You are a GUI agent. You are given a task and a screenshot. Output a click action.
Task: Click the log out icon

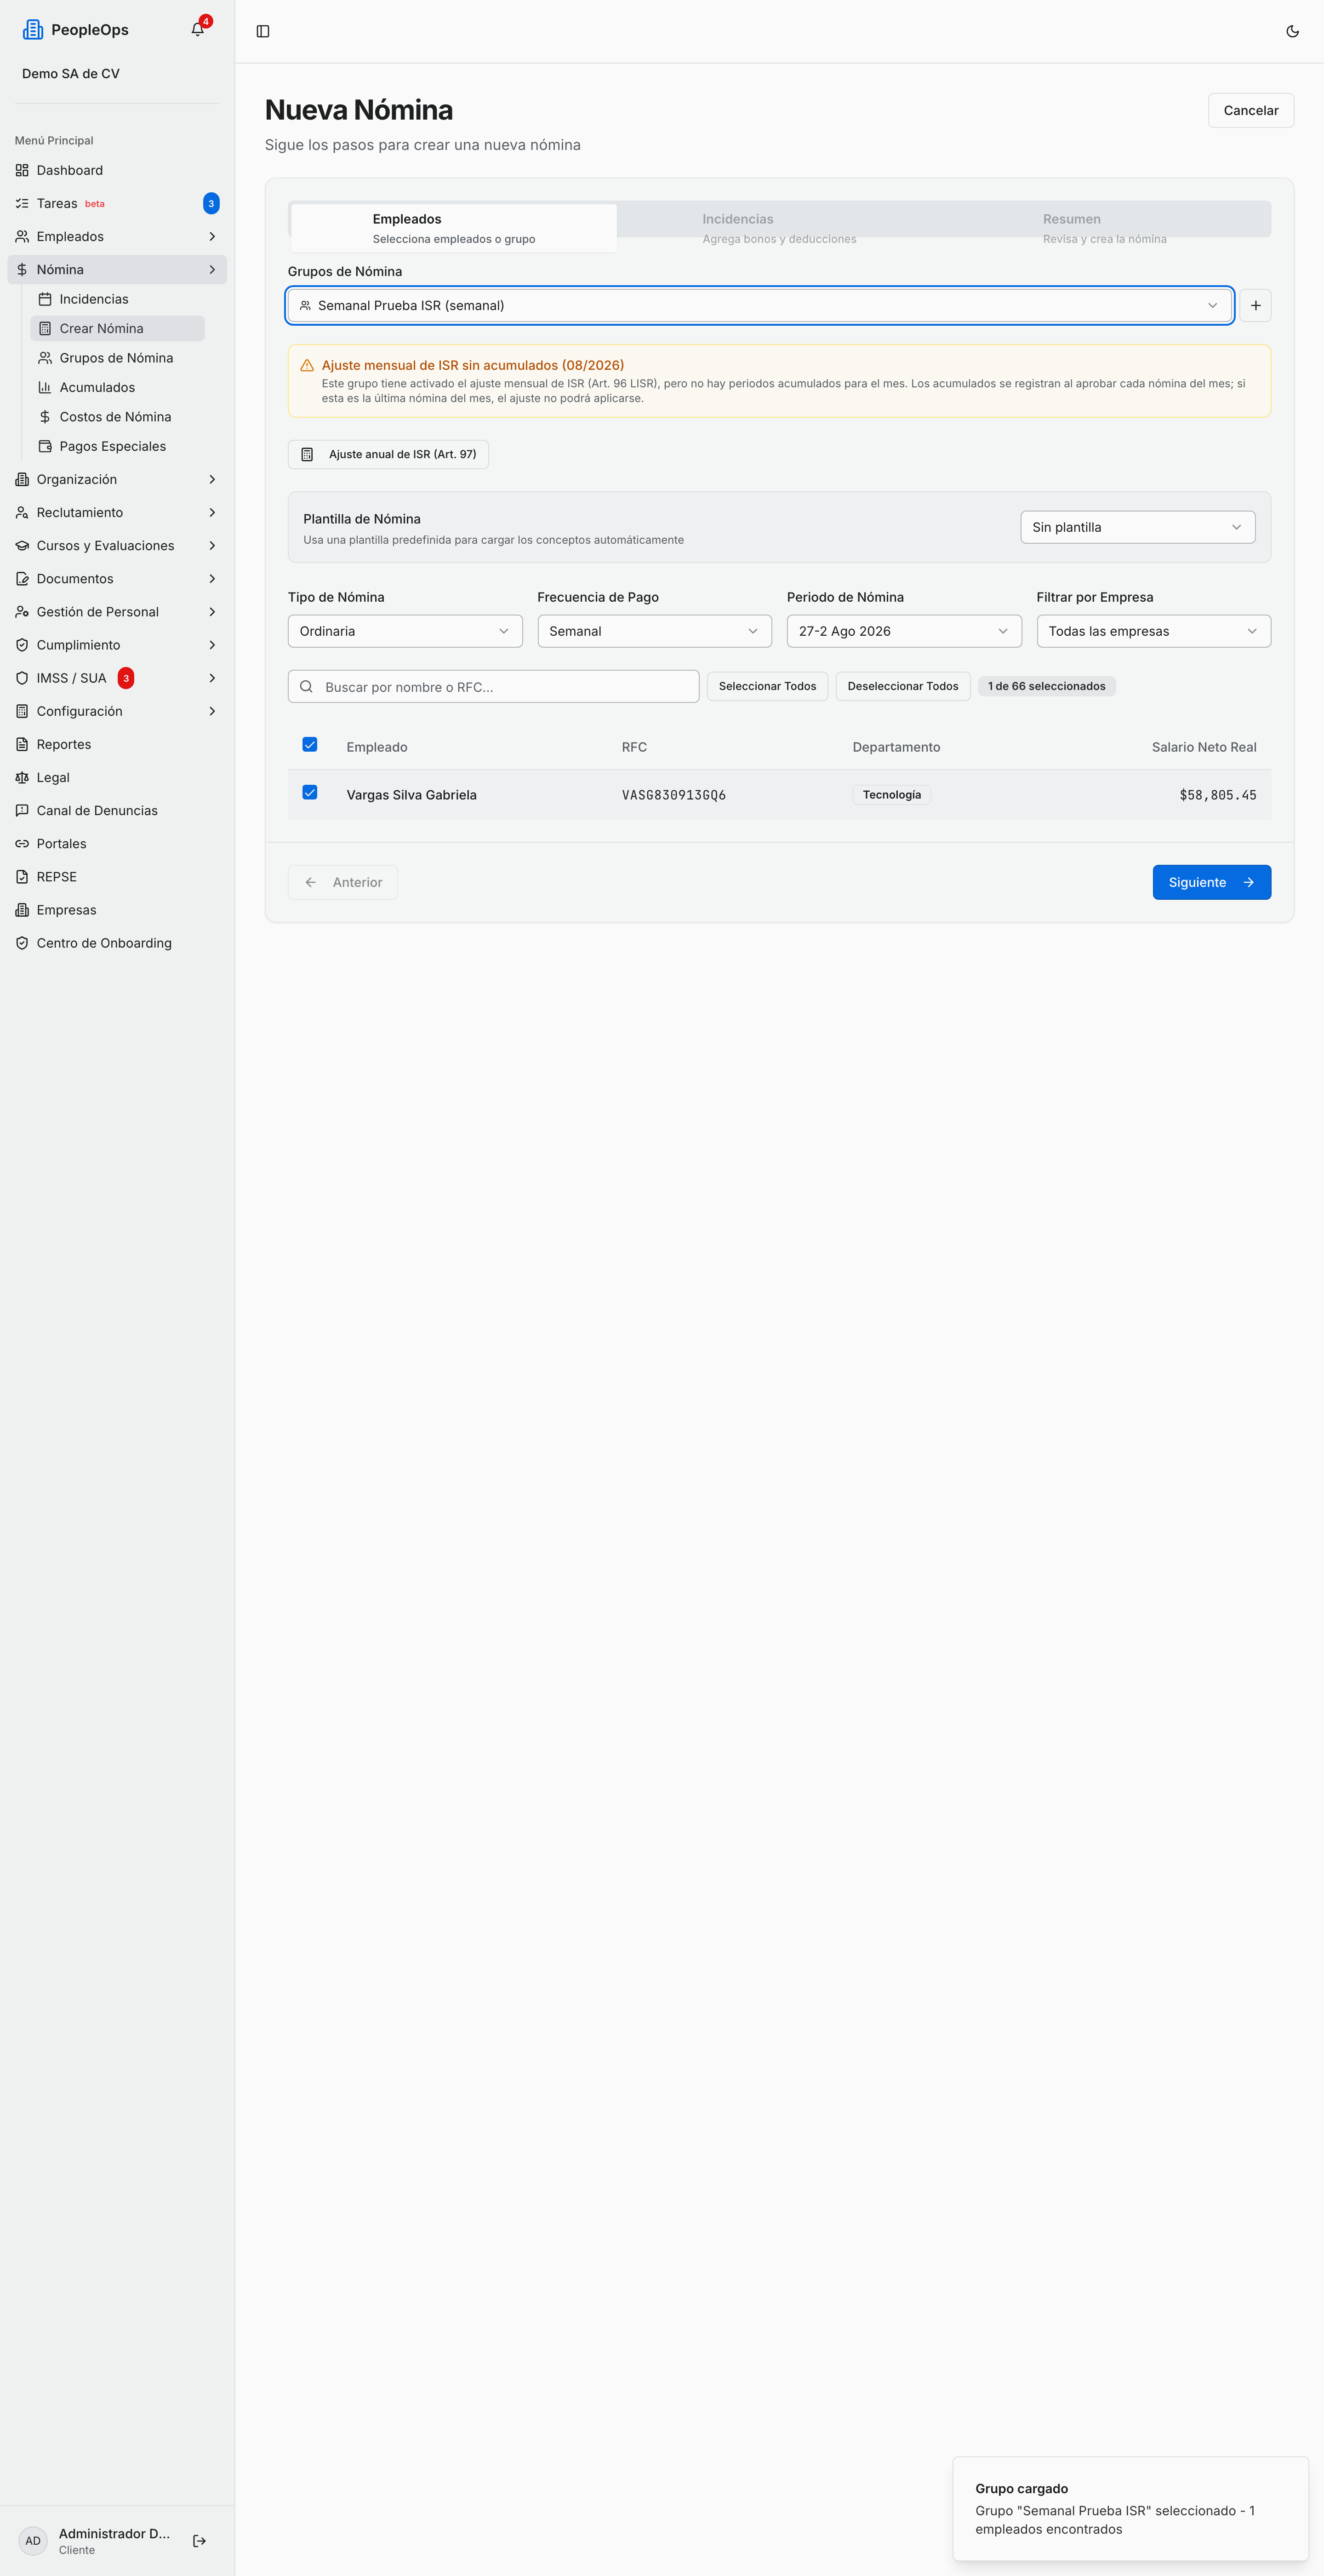[x=200, y=2540]
